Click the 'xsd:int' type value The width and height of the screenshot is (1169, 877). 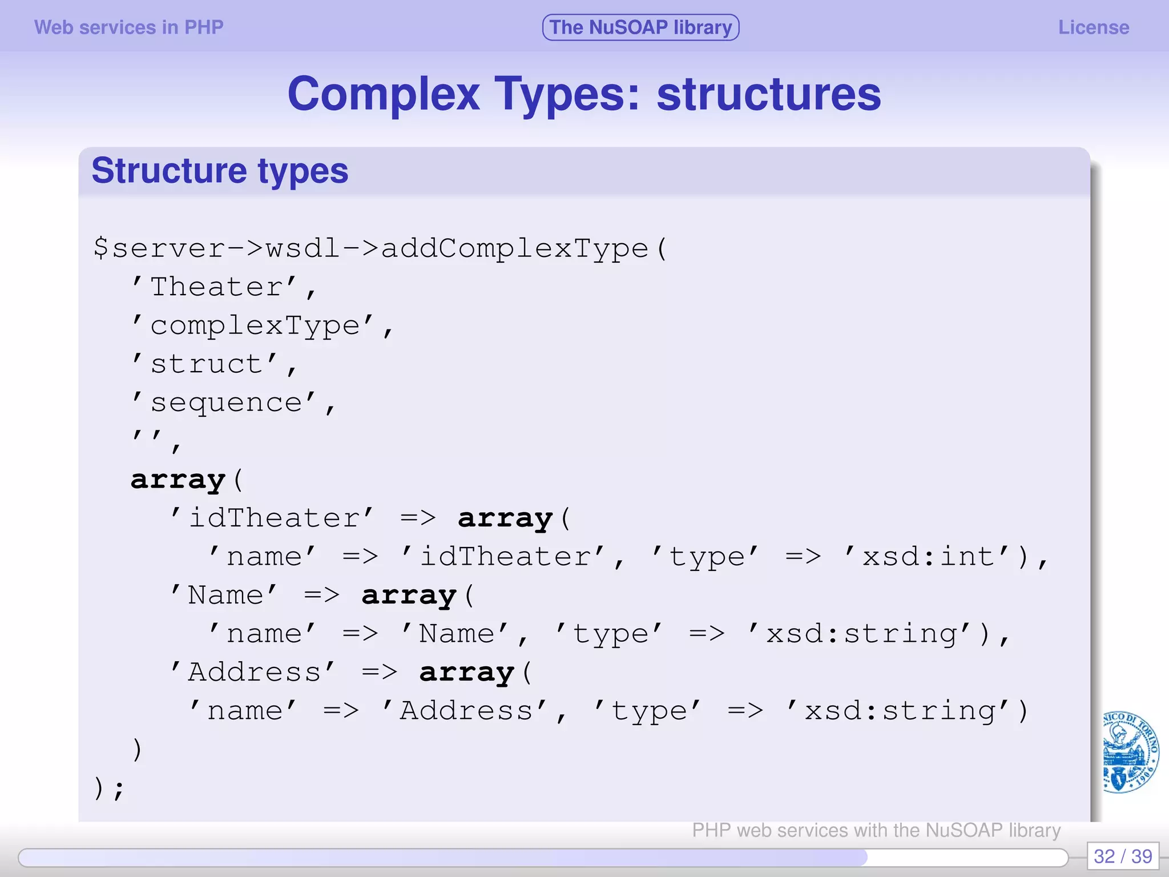pyautogui.click(x=928, y=557)
